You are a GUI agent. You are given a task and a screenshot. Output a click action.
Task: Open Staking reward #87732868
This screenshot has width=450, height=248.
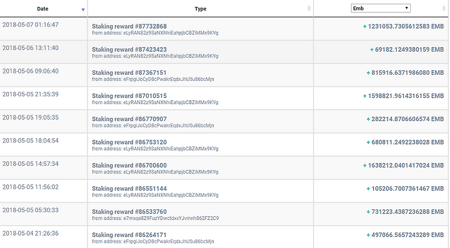tap(129, 26)
